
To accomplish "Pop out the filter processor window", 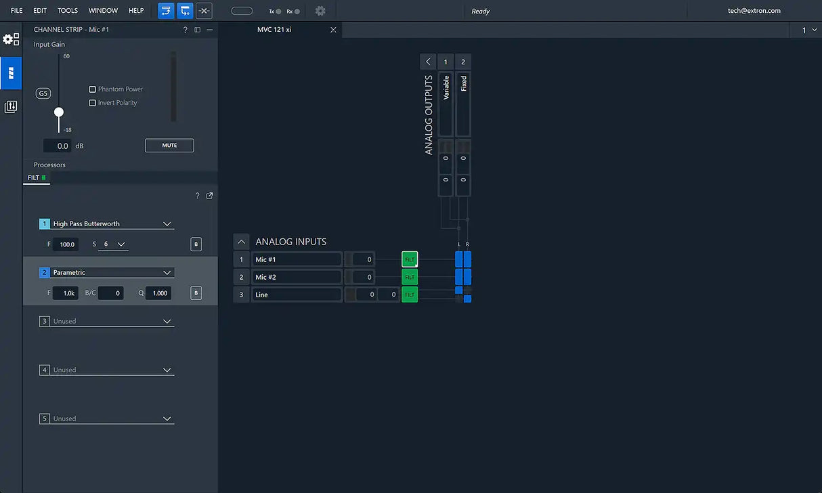I will [x=209, y=196].
